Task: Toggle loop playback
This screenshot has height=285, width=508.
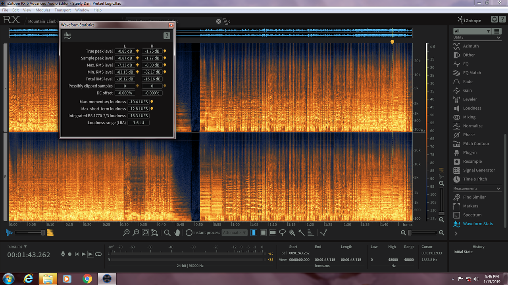Action: tap(98, 254)
